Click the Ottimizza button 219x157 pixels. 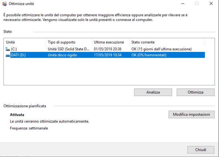point(195,92)
